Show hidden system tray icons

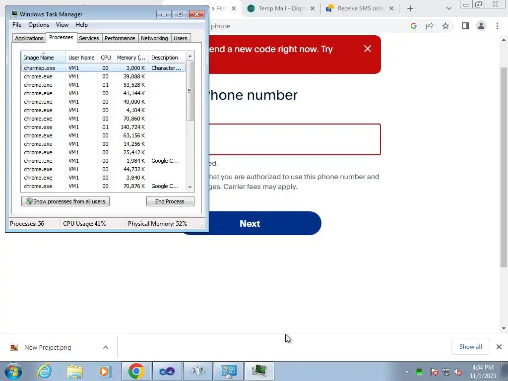point(407,372)
